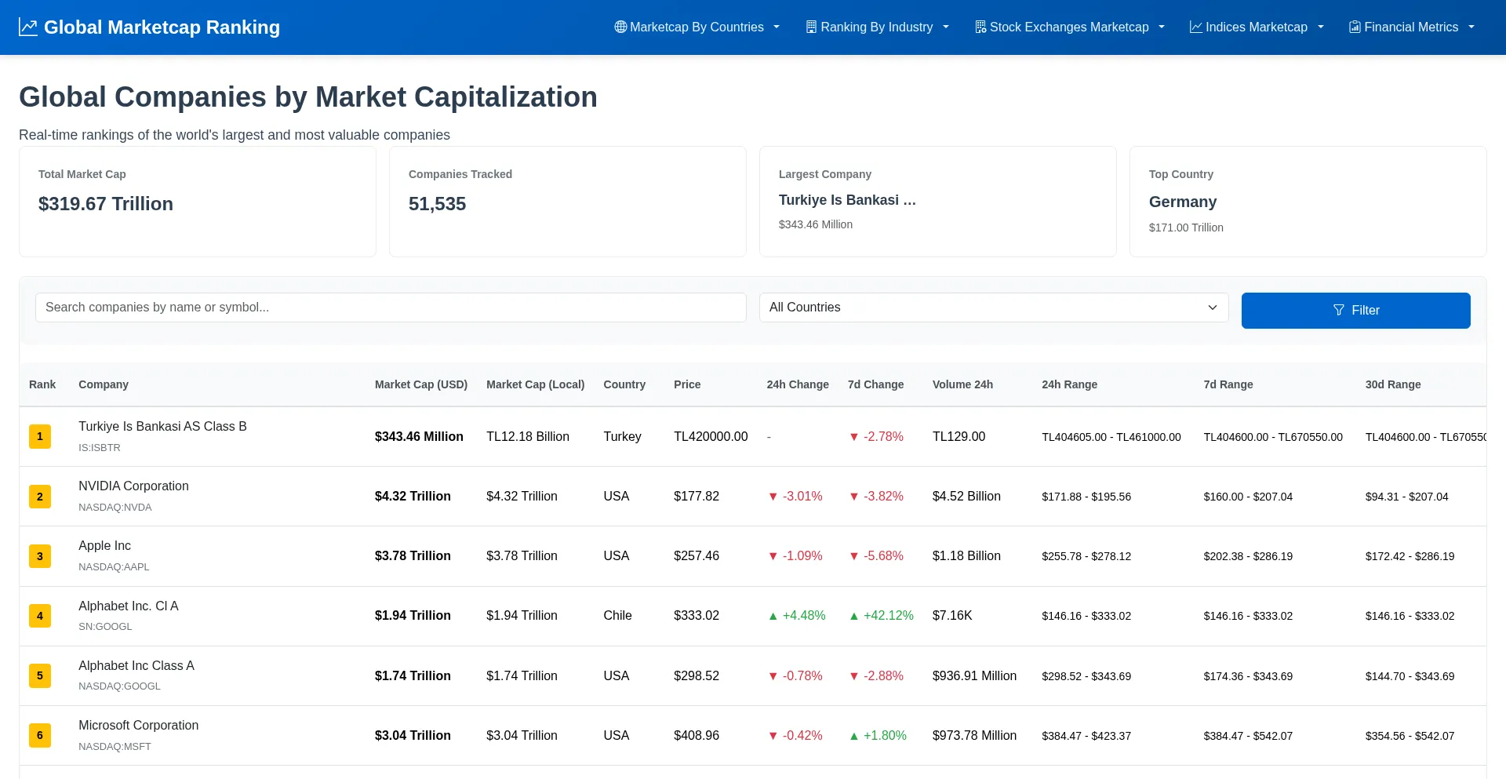The width and height of the screenshot is (1506, 779).
Task: Click the Company column header
Action: click(x=104, y=384)
